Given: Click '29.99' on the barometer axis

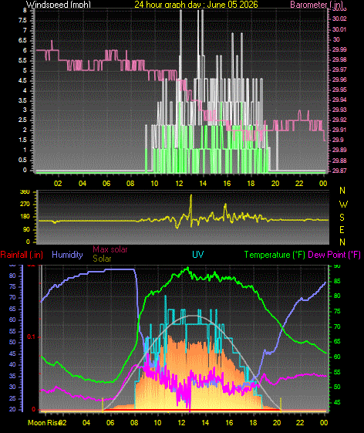Looking at the screenshot, I should coord(339,49).
